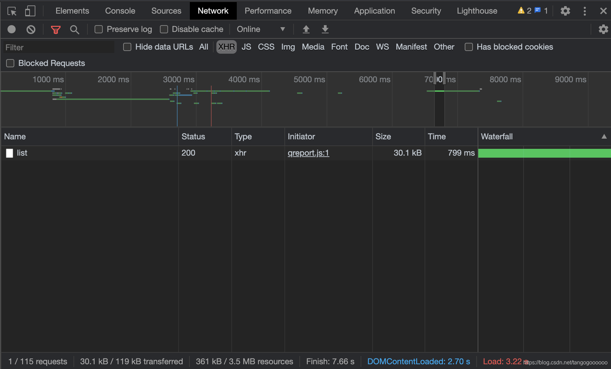
Task: Close the DevTools panel
Action: (603, 11)
